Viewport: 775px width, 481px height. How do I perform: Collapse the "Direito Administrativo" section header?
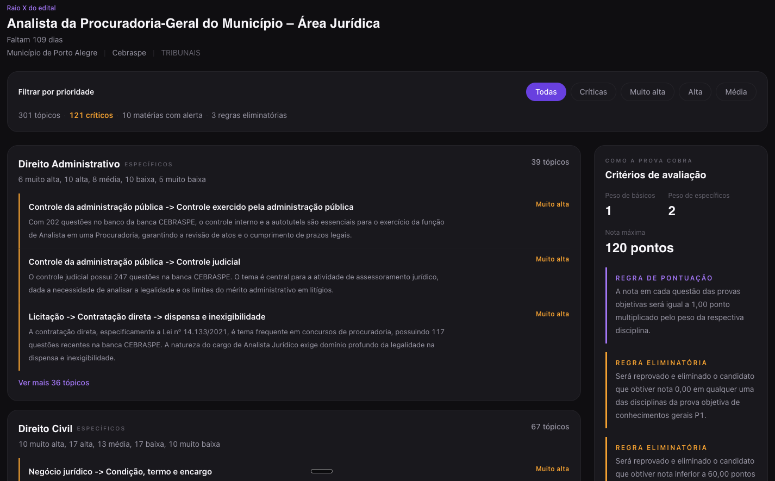[69, 164]
